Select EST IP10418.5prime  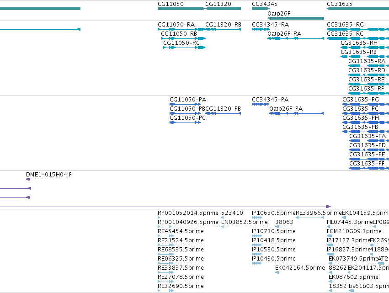pos(257,245)
